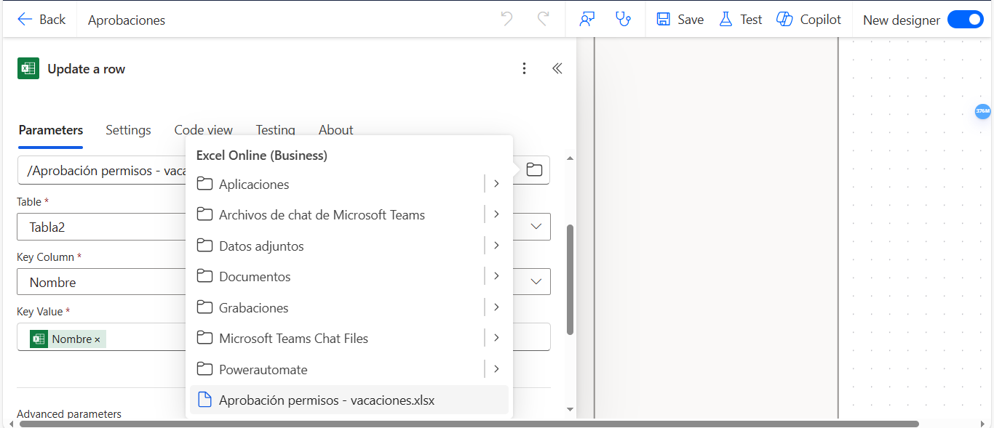Click the horizontal scrollbar at bottom
The width and height of the screenshot is (994, 428).
coord(469,424)
